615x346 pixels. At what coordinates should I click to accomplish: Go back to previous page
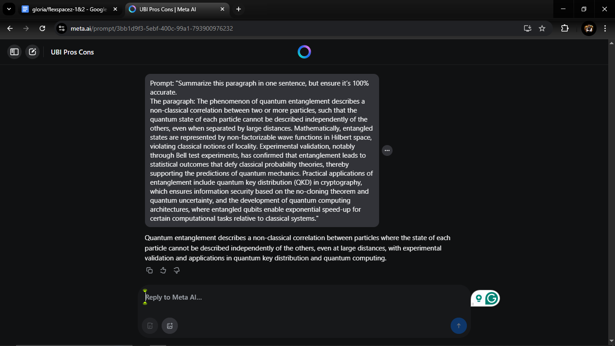(x=10, y=28)
